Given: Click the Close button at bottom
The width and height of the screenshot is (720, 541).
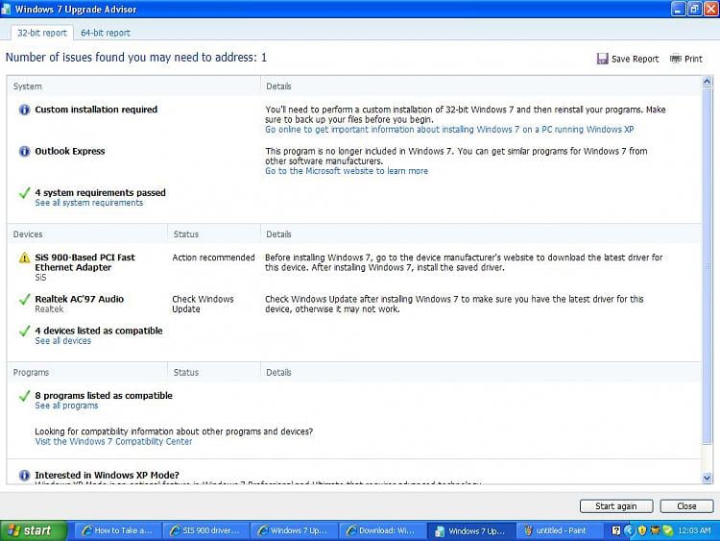Looking at the screenshot, I should point(686,506).
